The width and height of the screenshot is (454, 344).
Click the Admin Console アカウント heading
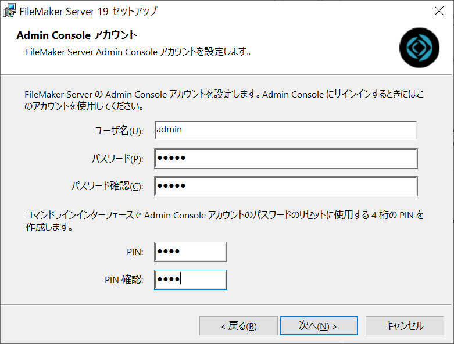tap(77, 35)
